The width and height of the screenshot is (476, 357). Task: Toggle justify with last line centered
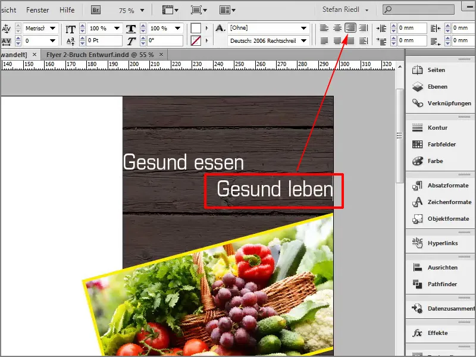coord(337,40)
